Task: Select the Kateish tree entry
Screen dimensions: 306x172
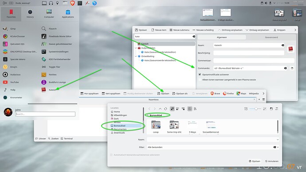Action: (x=166, y=44)
